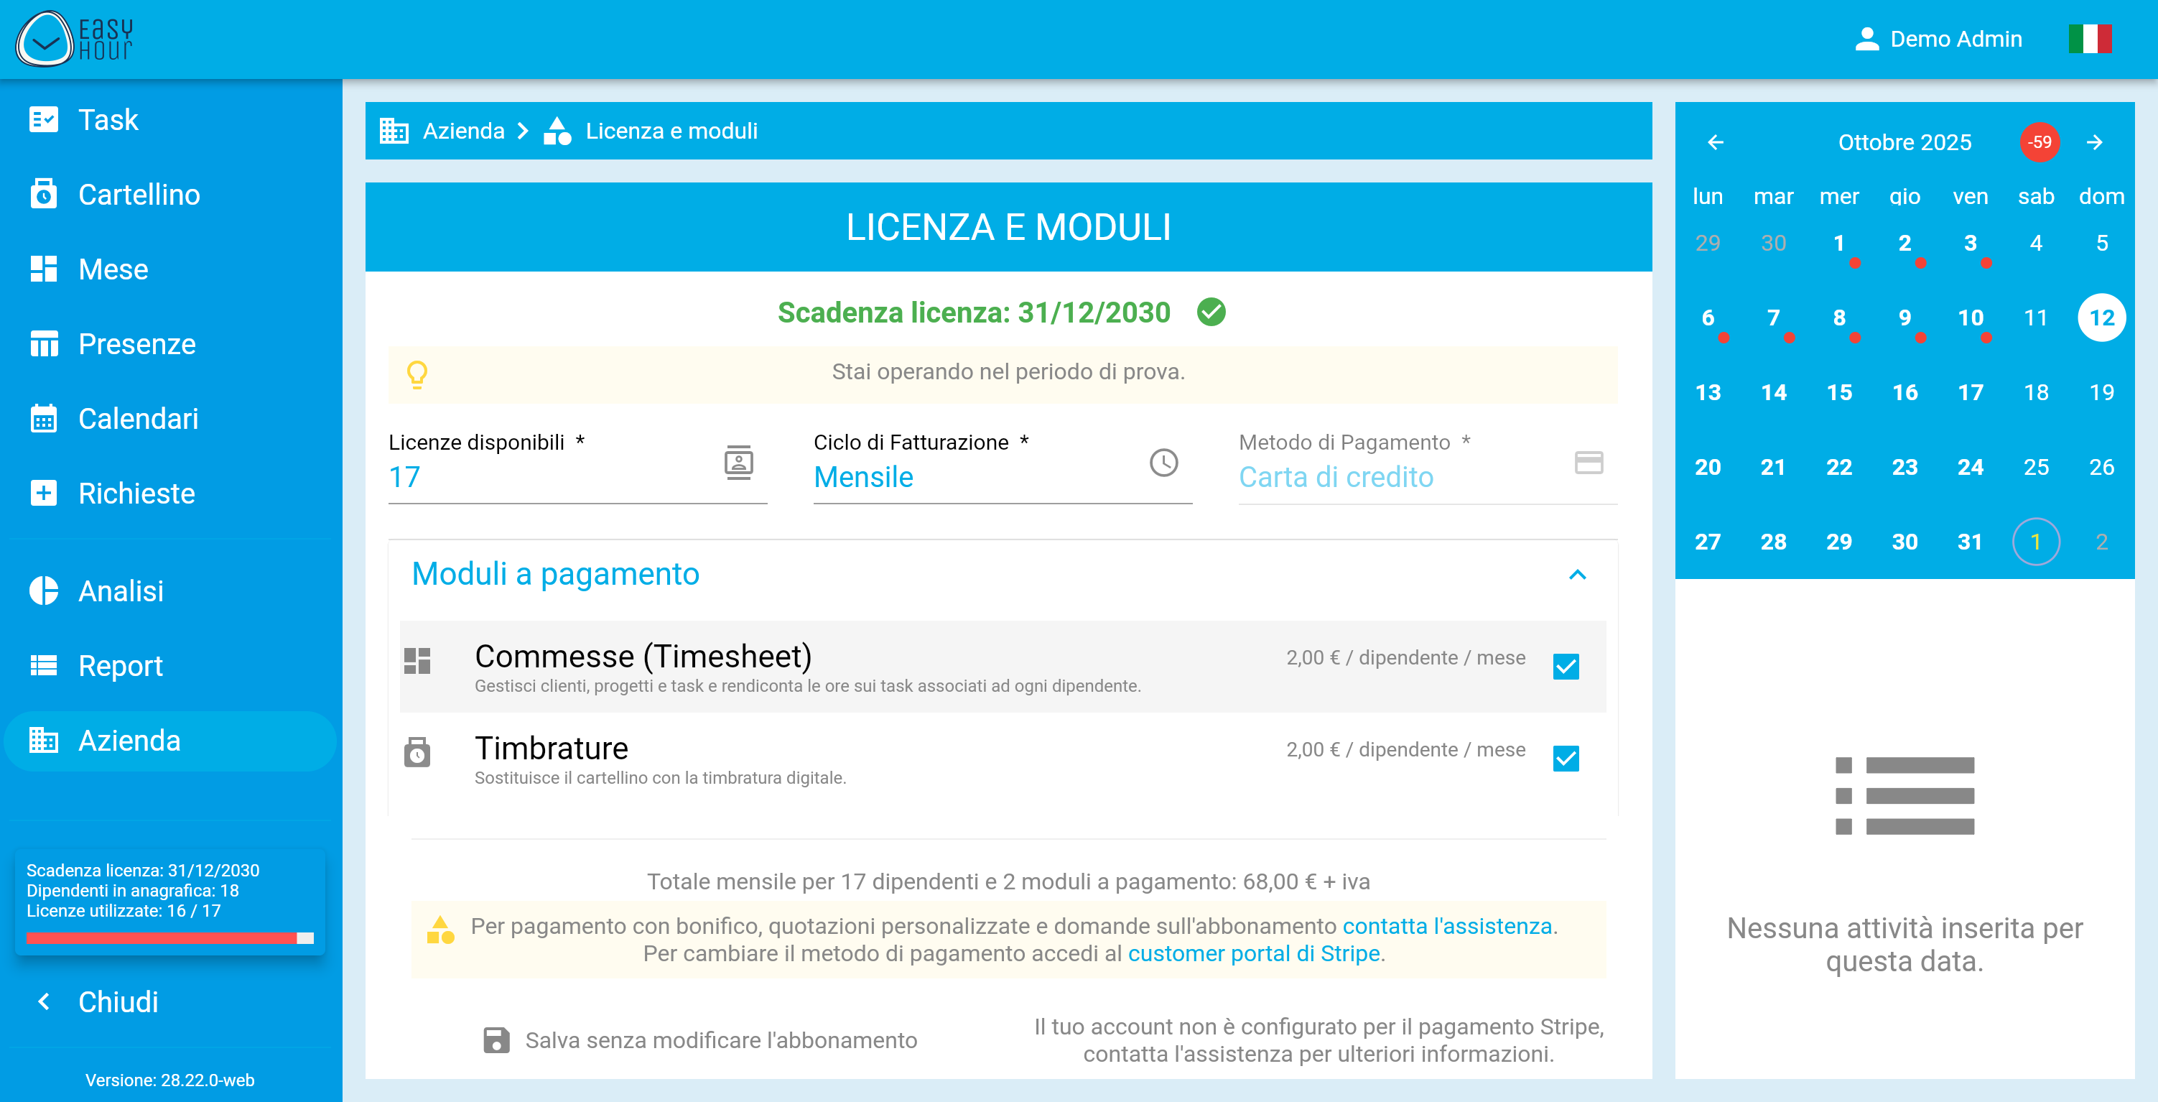The image size is (2158, 1102).
Task: Advance calendar with right arrow icon
Action: 2094,142
